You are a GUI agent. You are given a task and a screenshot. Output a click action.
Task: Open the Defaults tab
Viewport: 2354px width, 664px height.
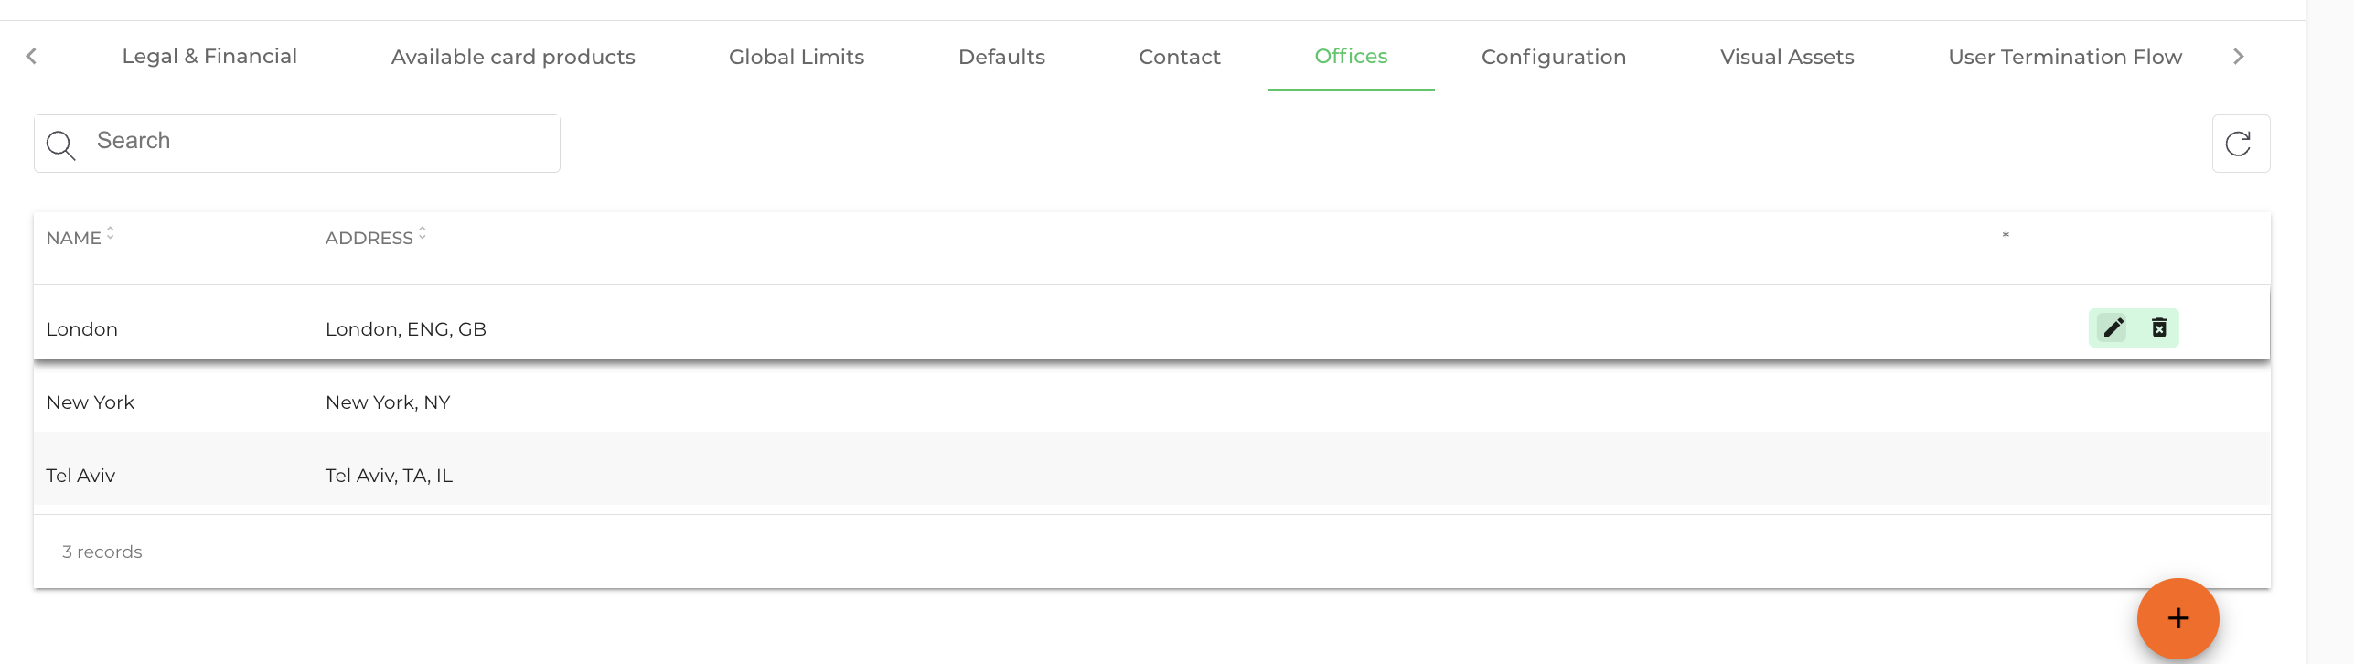[1001, 57]
